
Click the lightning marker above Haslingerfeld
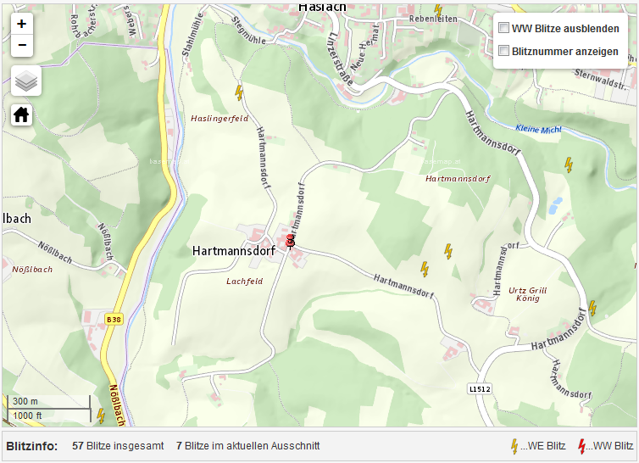[239, 92]
